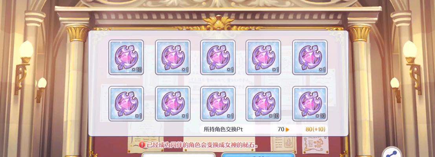Open the share button at bottom right
The width and height of the screenshot is (435, 157).
(x=392, y=153)
